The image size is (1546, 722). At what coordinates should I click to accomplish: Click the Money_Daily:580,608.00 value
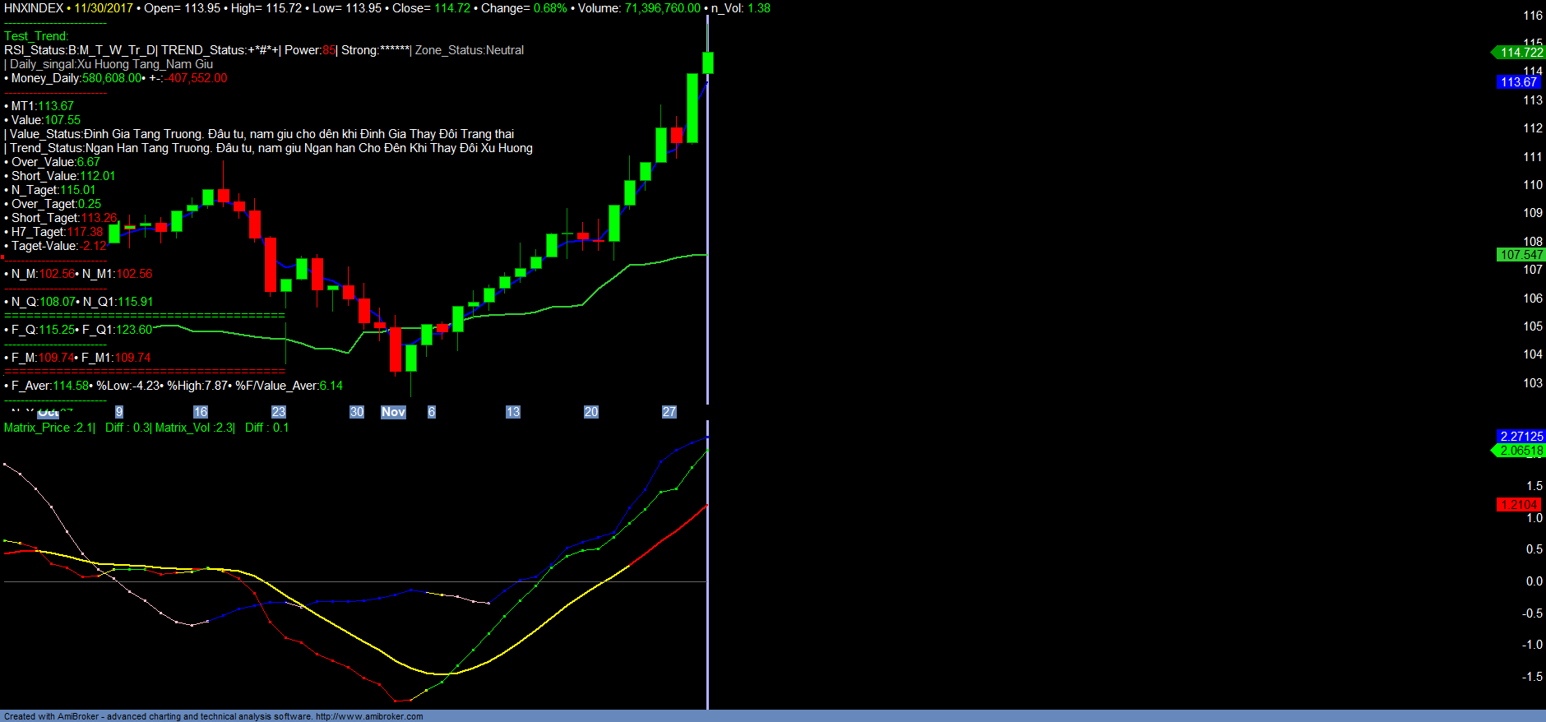coord(76,78)
